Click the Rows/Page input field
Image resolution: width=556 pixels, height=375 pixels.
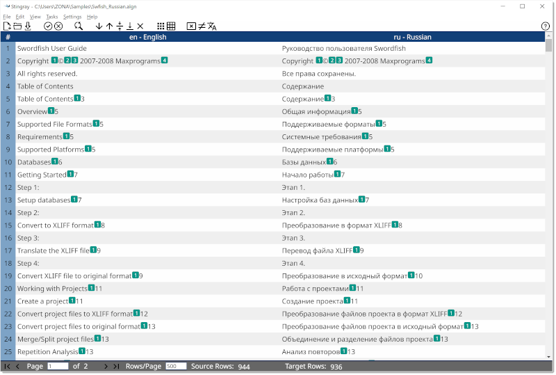[x=176, y=366]
